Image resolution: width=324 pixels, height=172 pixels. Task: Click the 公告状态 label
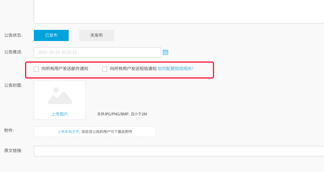(x=13, y=35)
